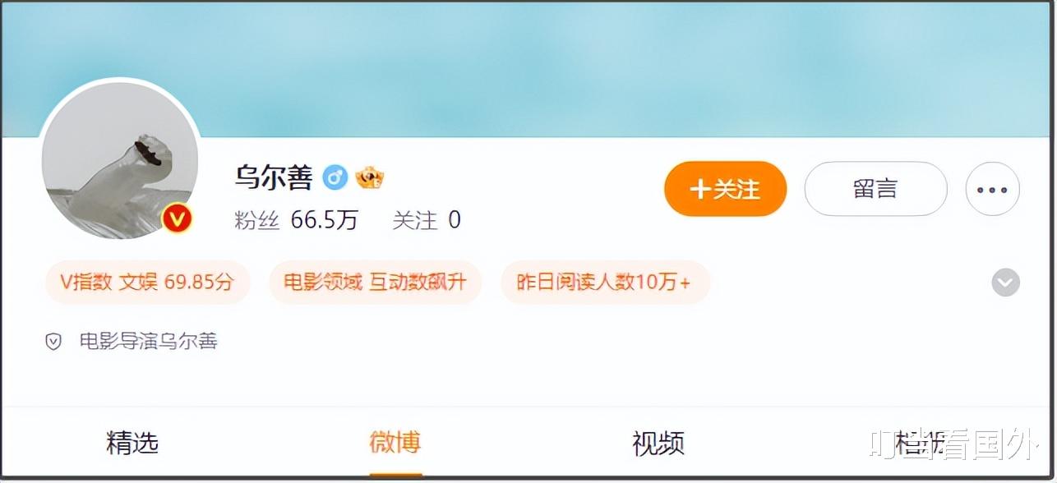Click the blue male gender icon

(x=335, y=177)
